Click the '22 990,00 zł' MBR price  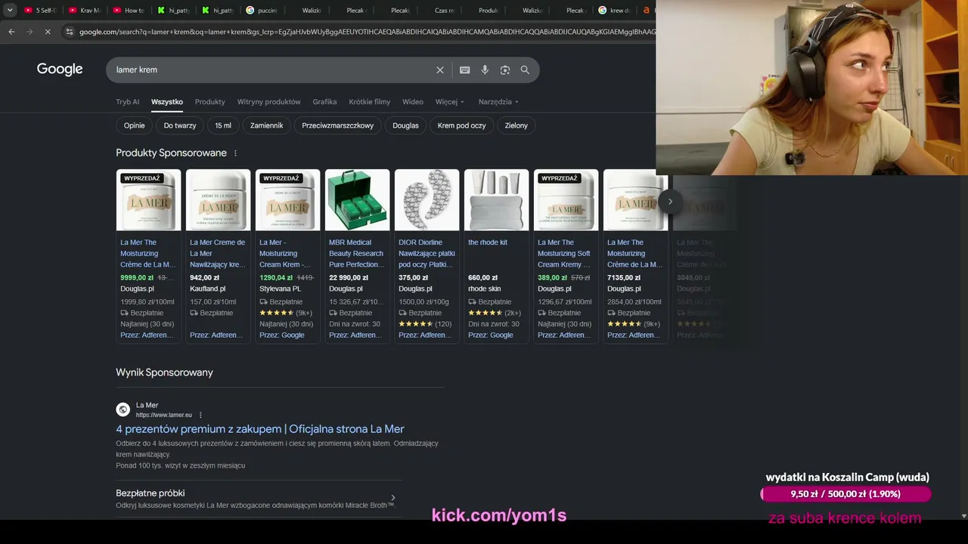(349, 278)
